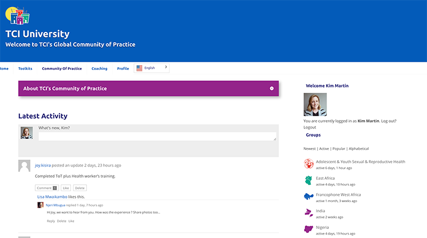The height and width of the screenshot is (238, 427).
Task: Go to the Coaching menu item
Action: click(99, 69)
